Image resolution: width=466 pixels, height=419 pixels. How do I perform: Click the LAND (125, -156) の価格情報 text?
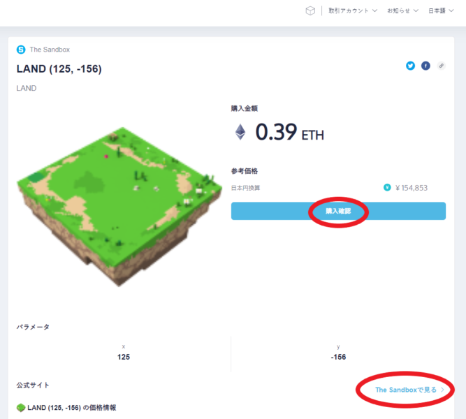click(x=72, y=408)
